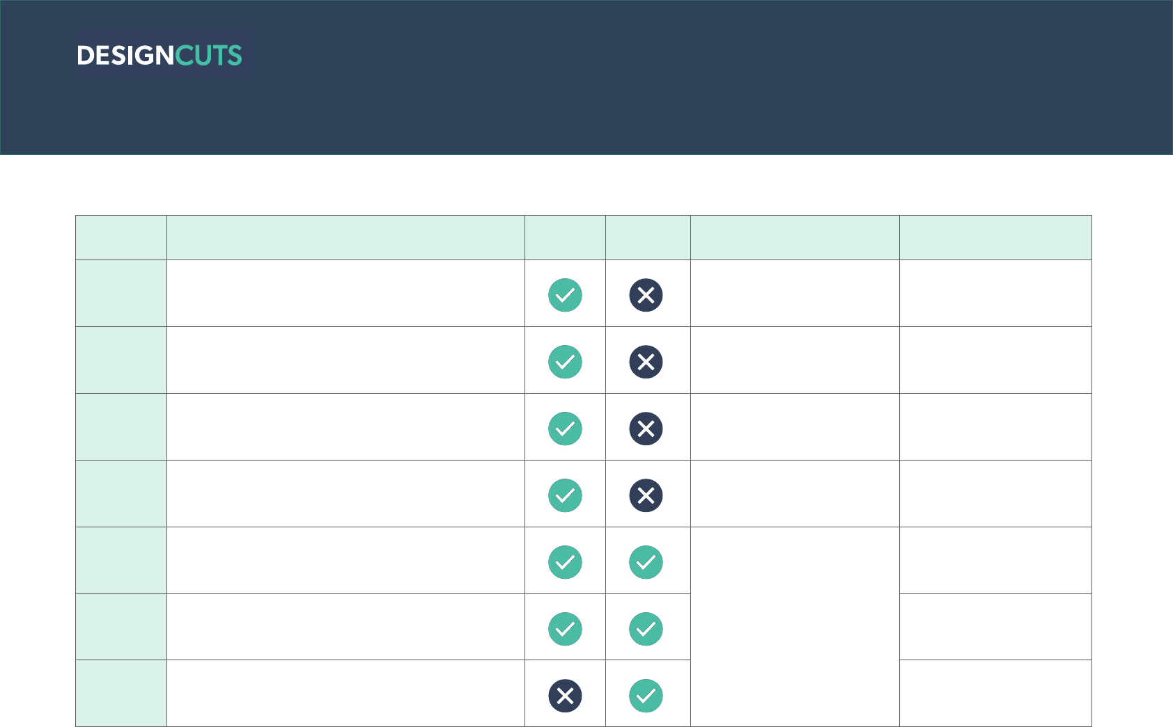Click the green checkmark in the fourth table row
1173x727 pixels.
click(565, 495)
